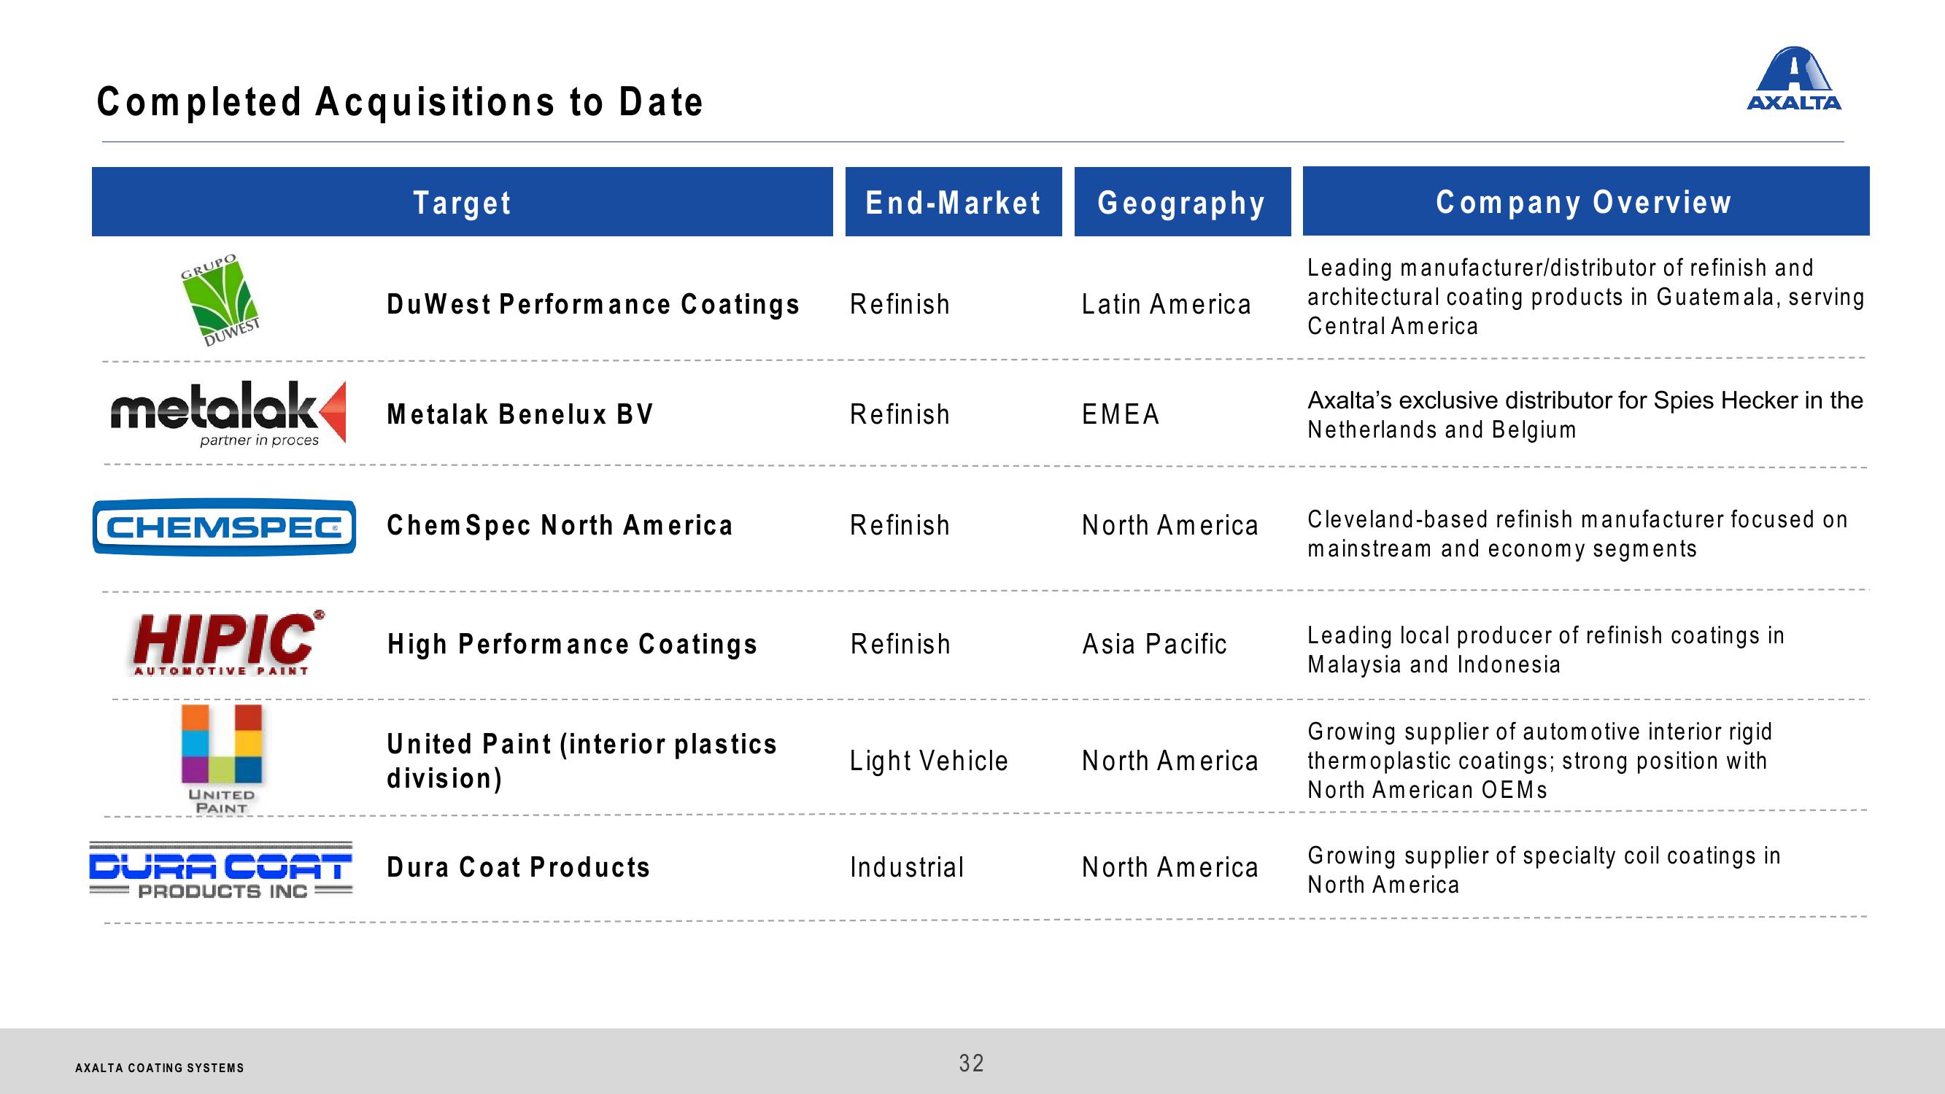Click the ChemSpec logo
Viewport: 1945px width, 1094px height.
[224, 527]
